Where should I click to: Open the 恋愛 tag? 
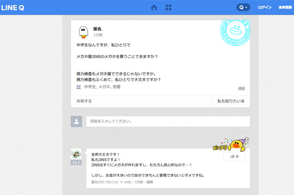117,87
